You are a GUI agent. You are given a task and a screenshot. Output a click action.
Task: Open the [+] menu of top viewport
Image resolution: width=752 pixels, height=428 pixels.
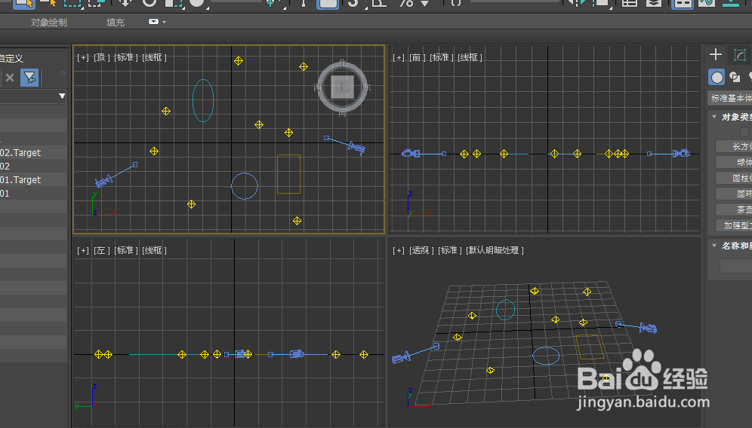click(x=83, y=57)
